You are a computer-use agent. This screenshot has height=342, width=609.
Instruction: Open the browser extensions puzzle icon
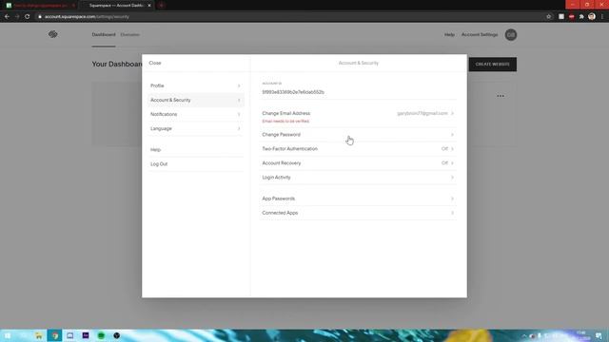(x=581, y=17)
